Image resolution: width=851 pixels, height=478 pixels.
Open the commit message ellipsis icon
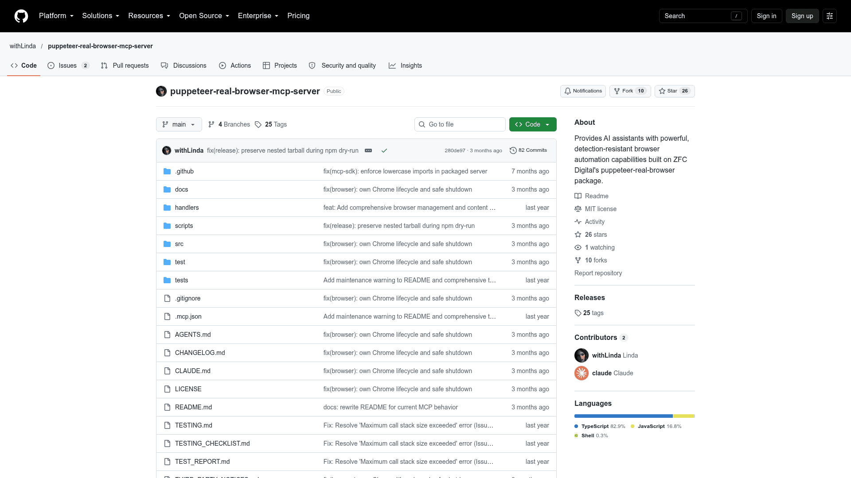(368, 150)
